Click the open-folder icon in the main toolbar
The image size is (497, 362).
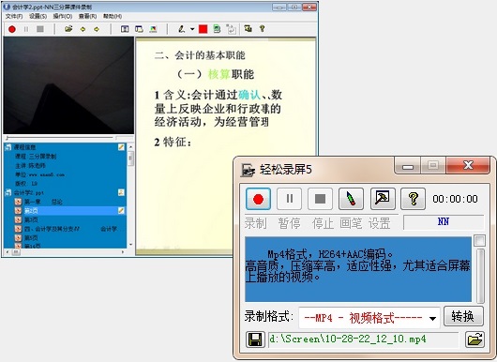click(68, 29)
